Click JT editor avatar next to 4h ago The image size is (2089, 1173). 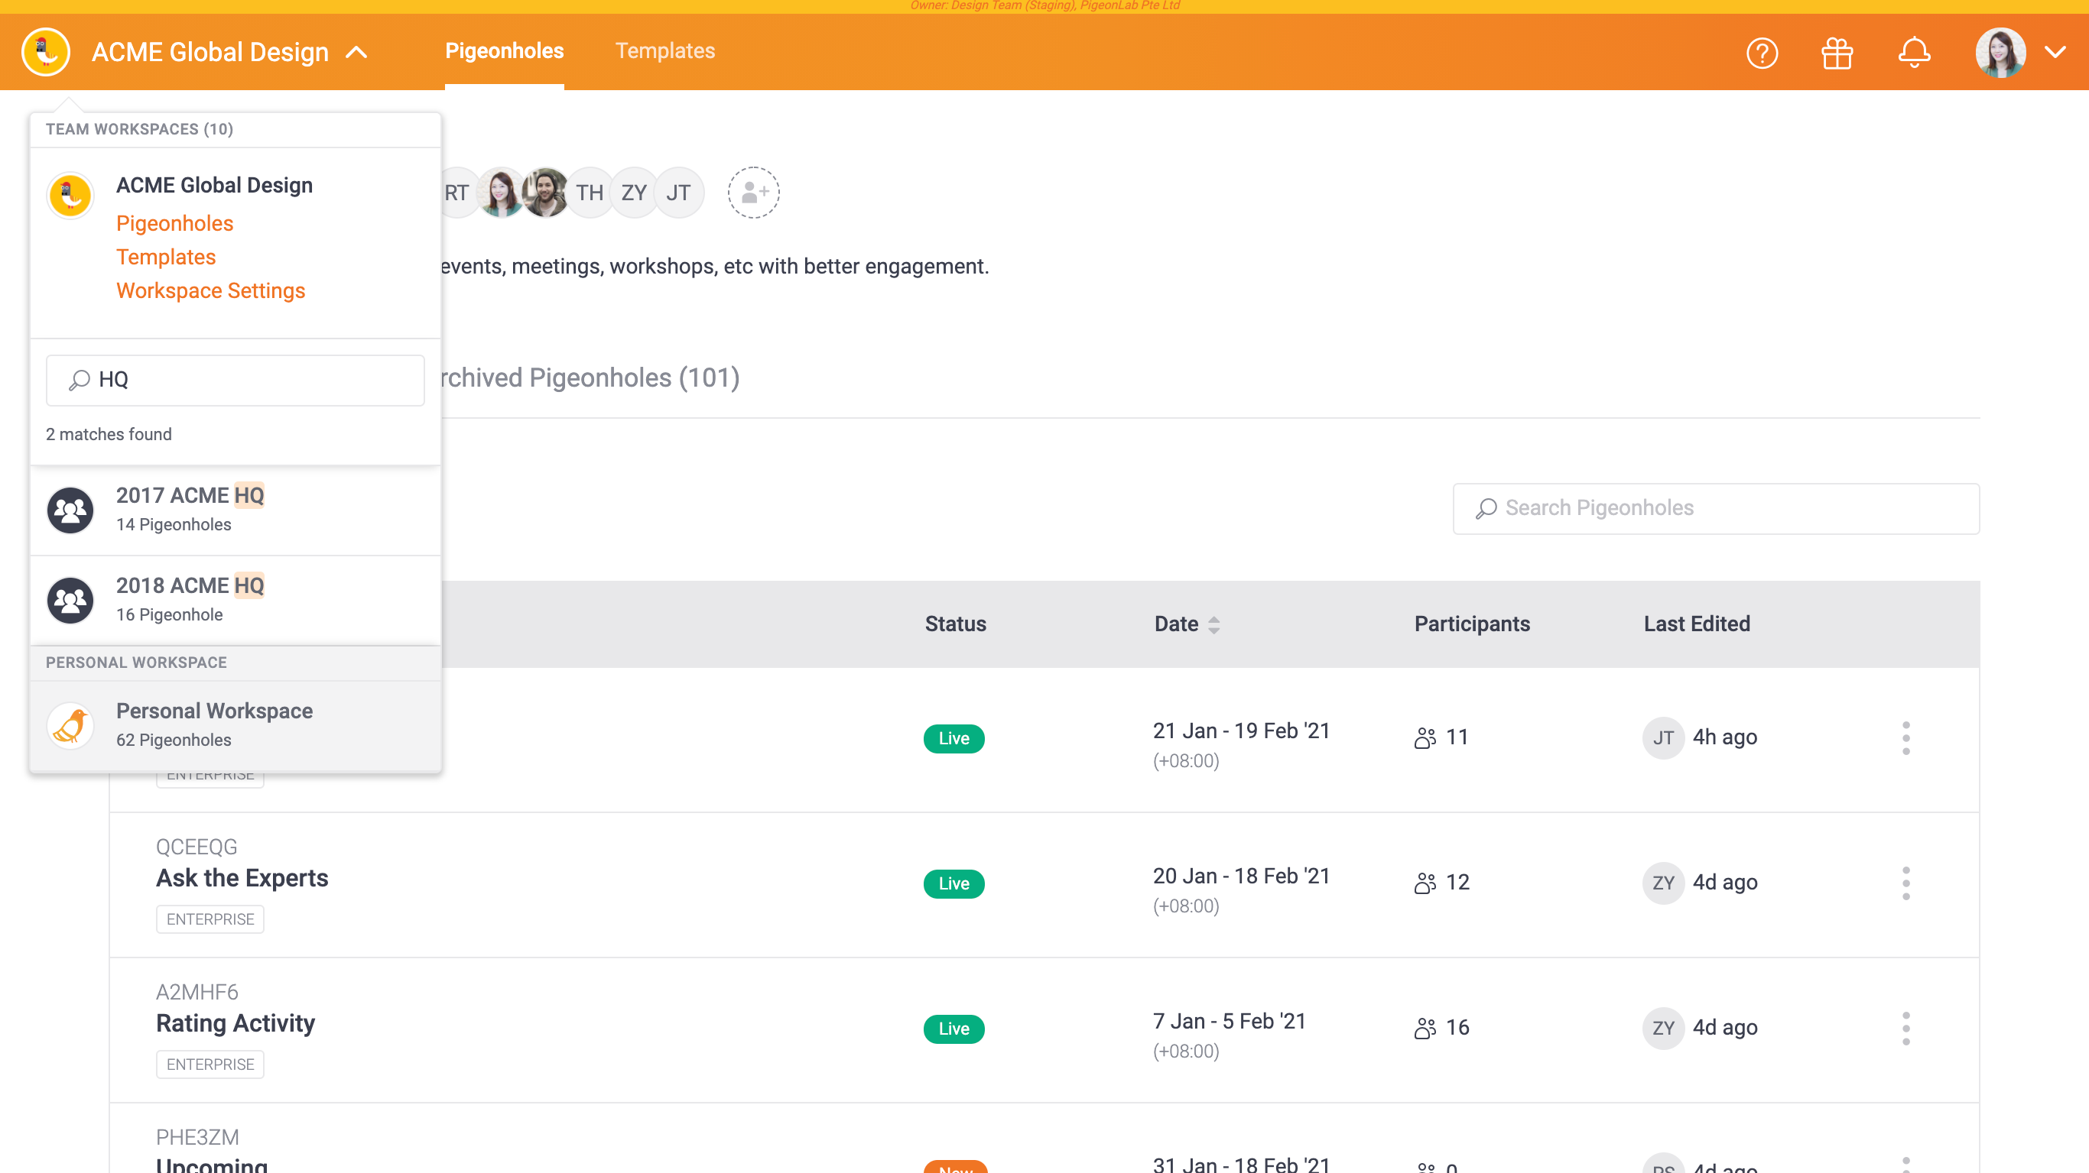coord(1663,737)
